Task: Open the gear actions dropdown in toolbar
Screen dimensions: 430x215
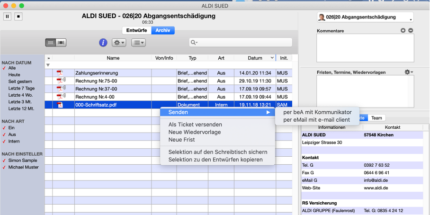Action: (x=119, y=43)
